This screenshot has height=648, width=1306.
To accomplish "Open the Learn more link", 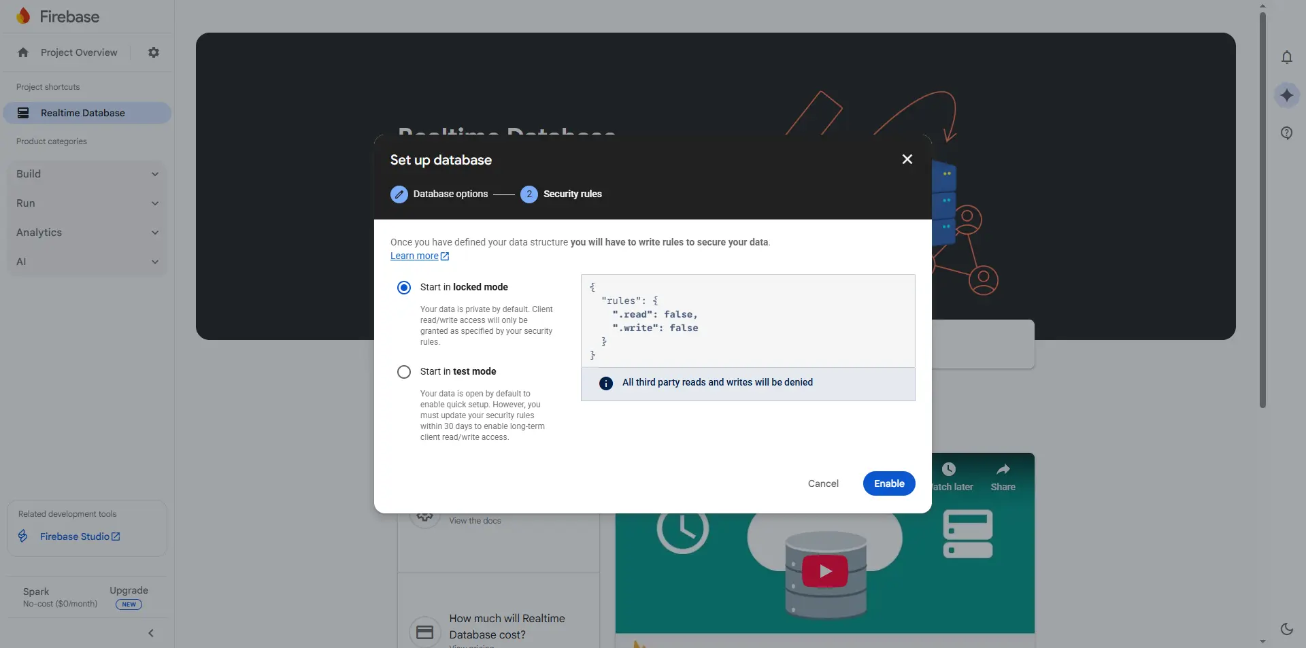I will point(414,256).
